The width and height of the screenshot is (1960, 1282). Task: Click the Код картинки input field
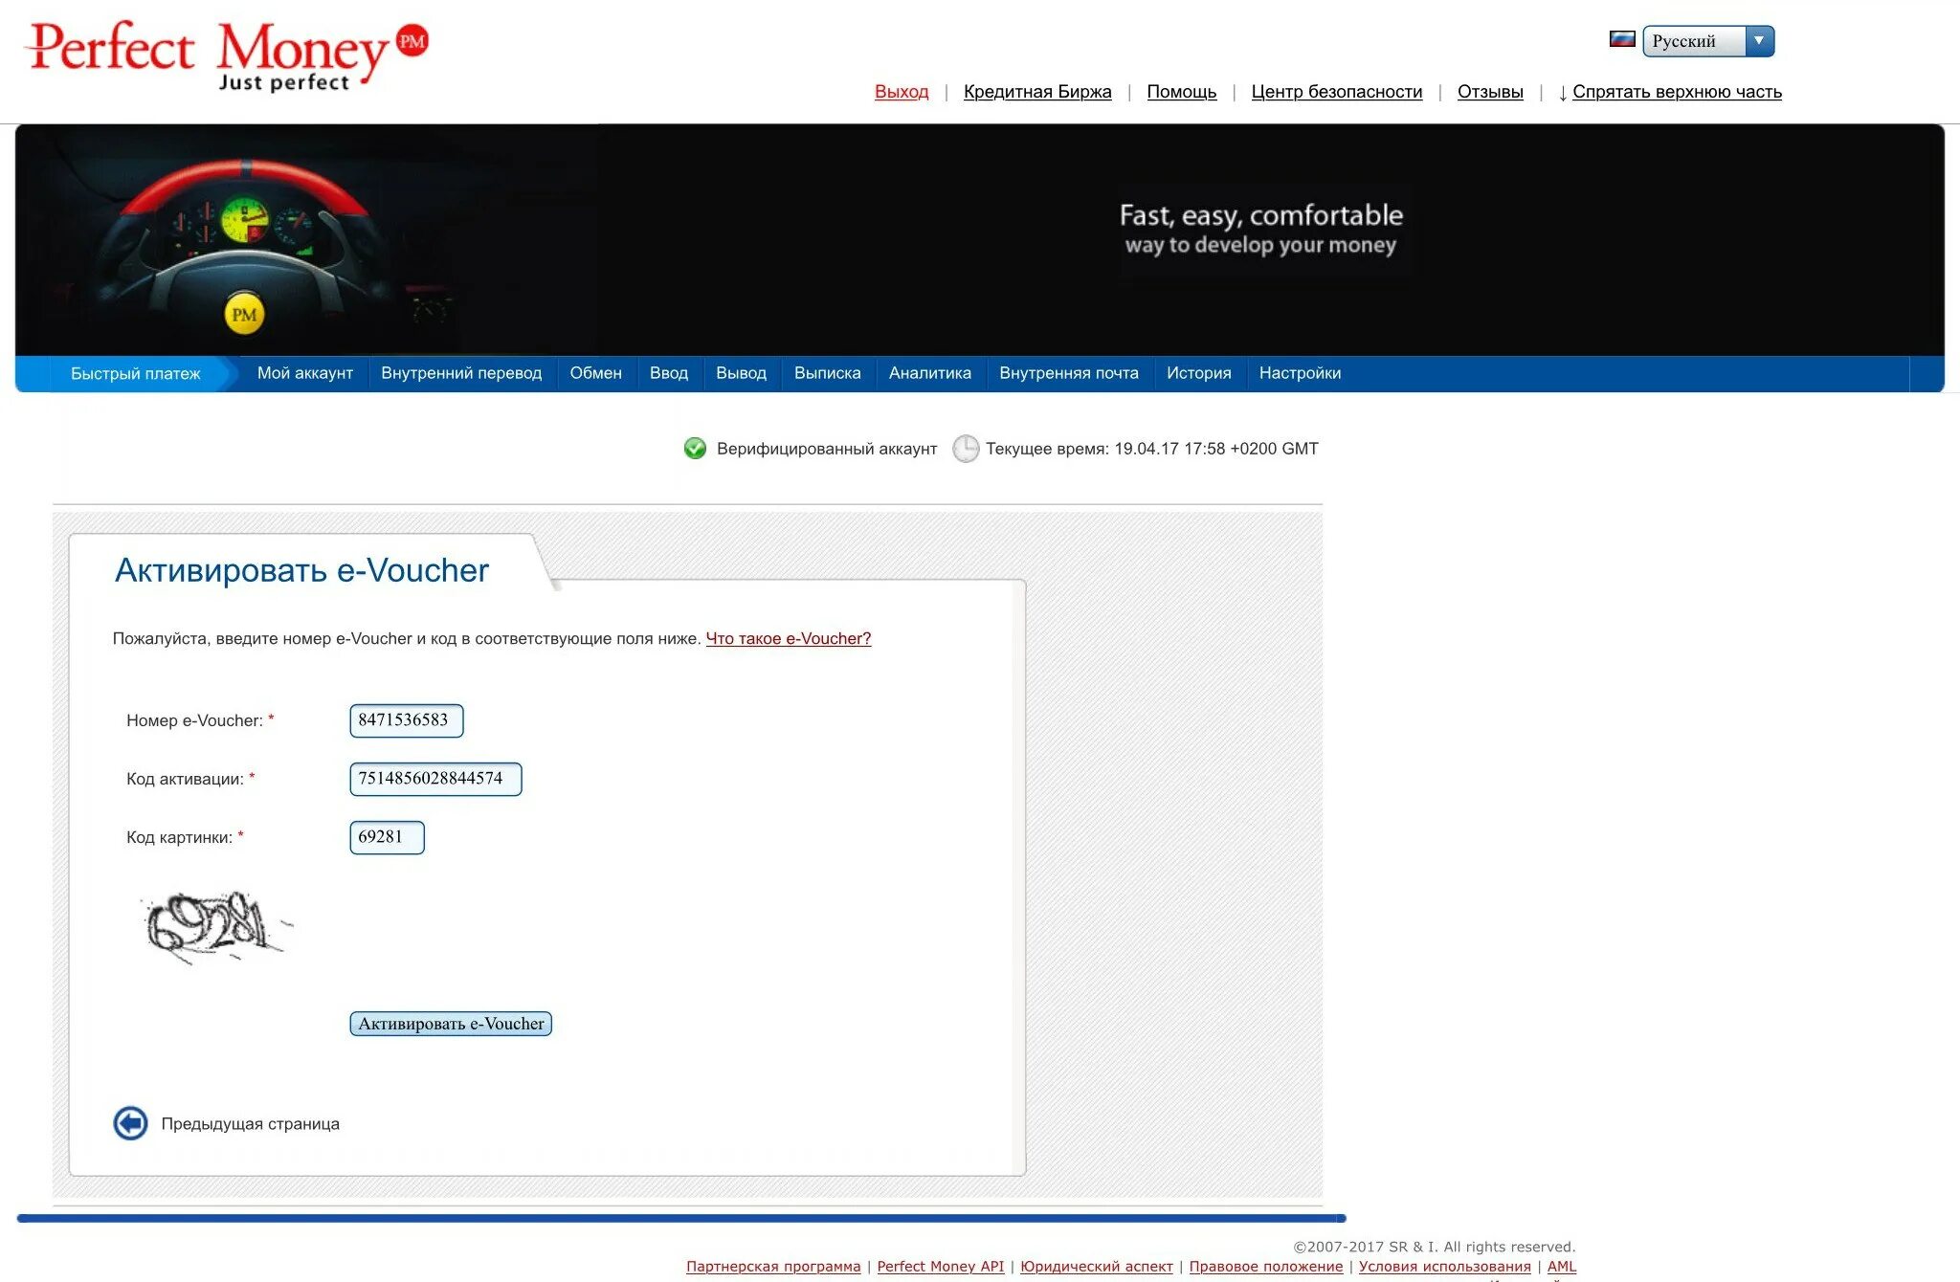click(x=386, y=837)
